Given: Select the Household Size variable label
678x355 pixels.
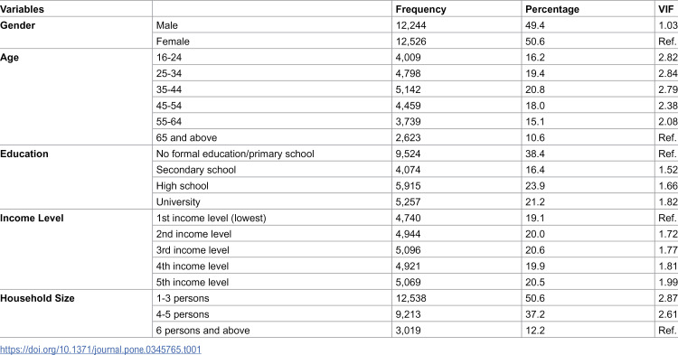Looking at the screenshot, I should 37,298.
